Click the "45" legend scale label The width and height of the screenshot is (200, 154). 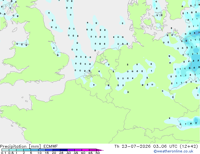[x=91, y=153]
